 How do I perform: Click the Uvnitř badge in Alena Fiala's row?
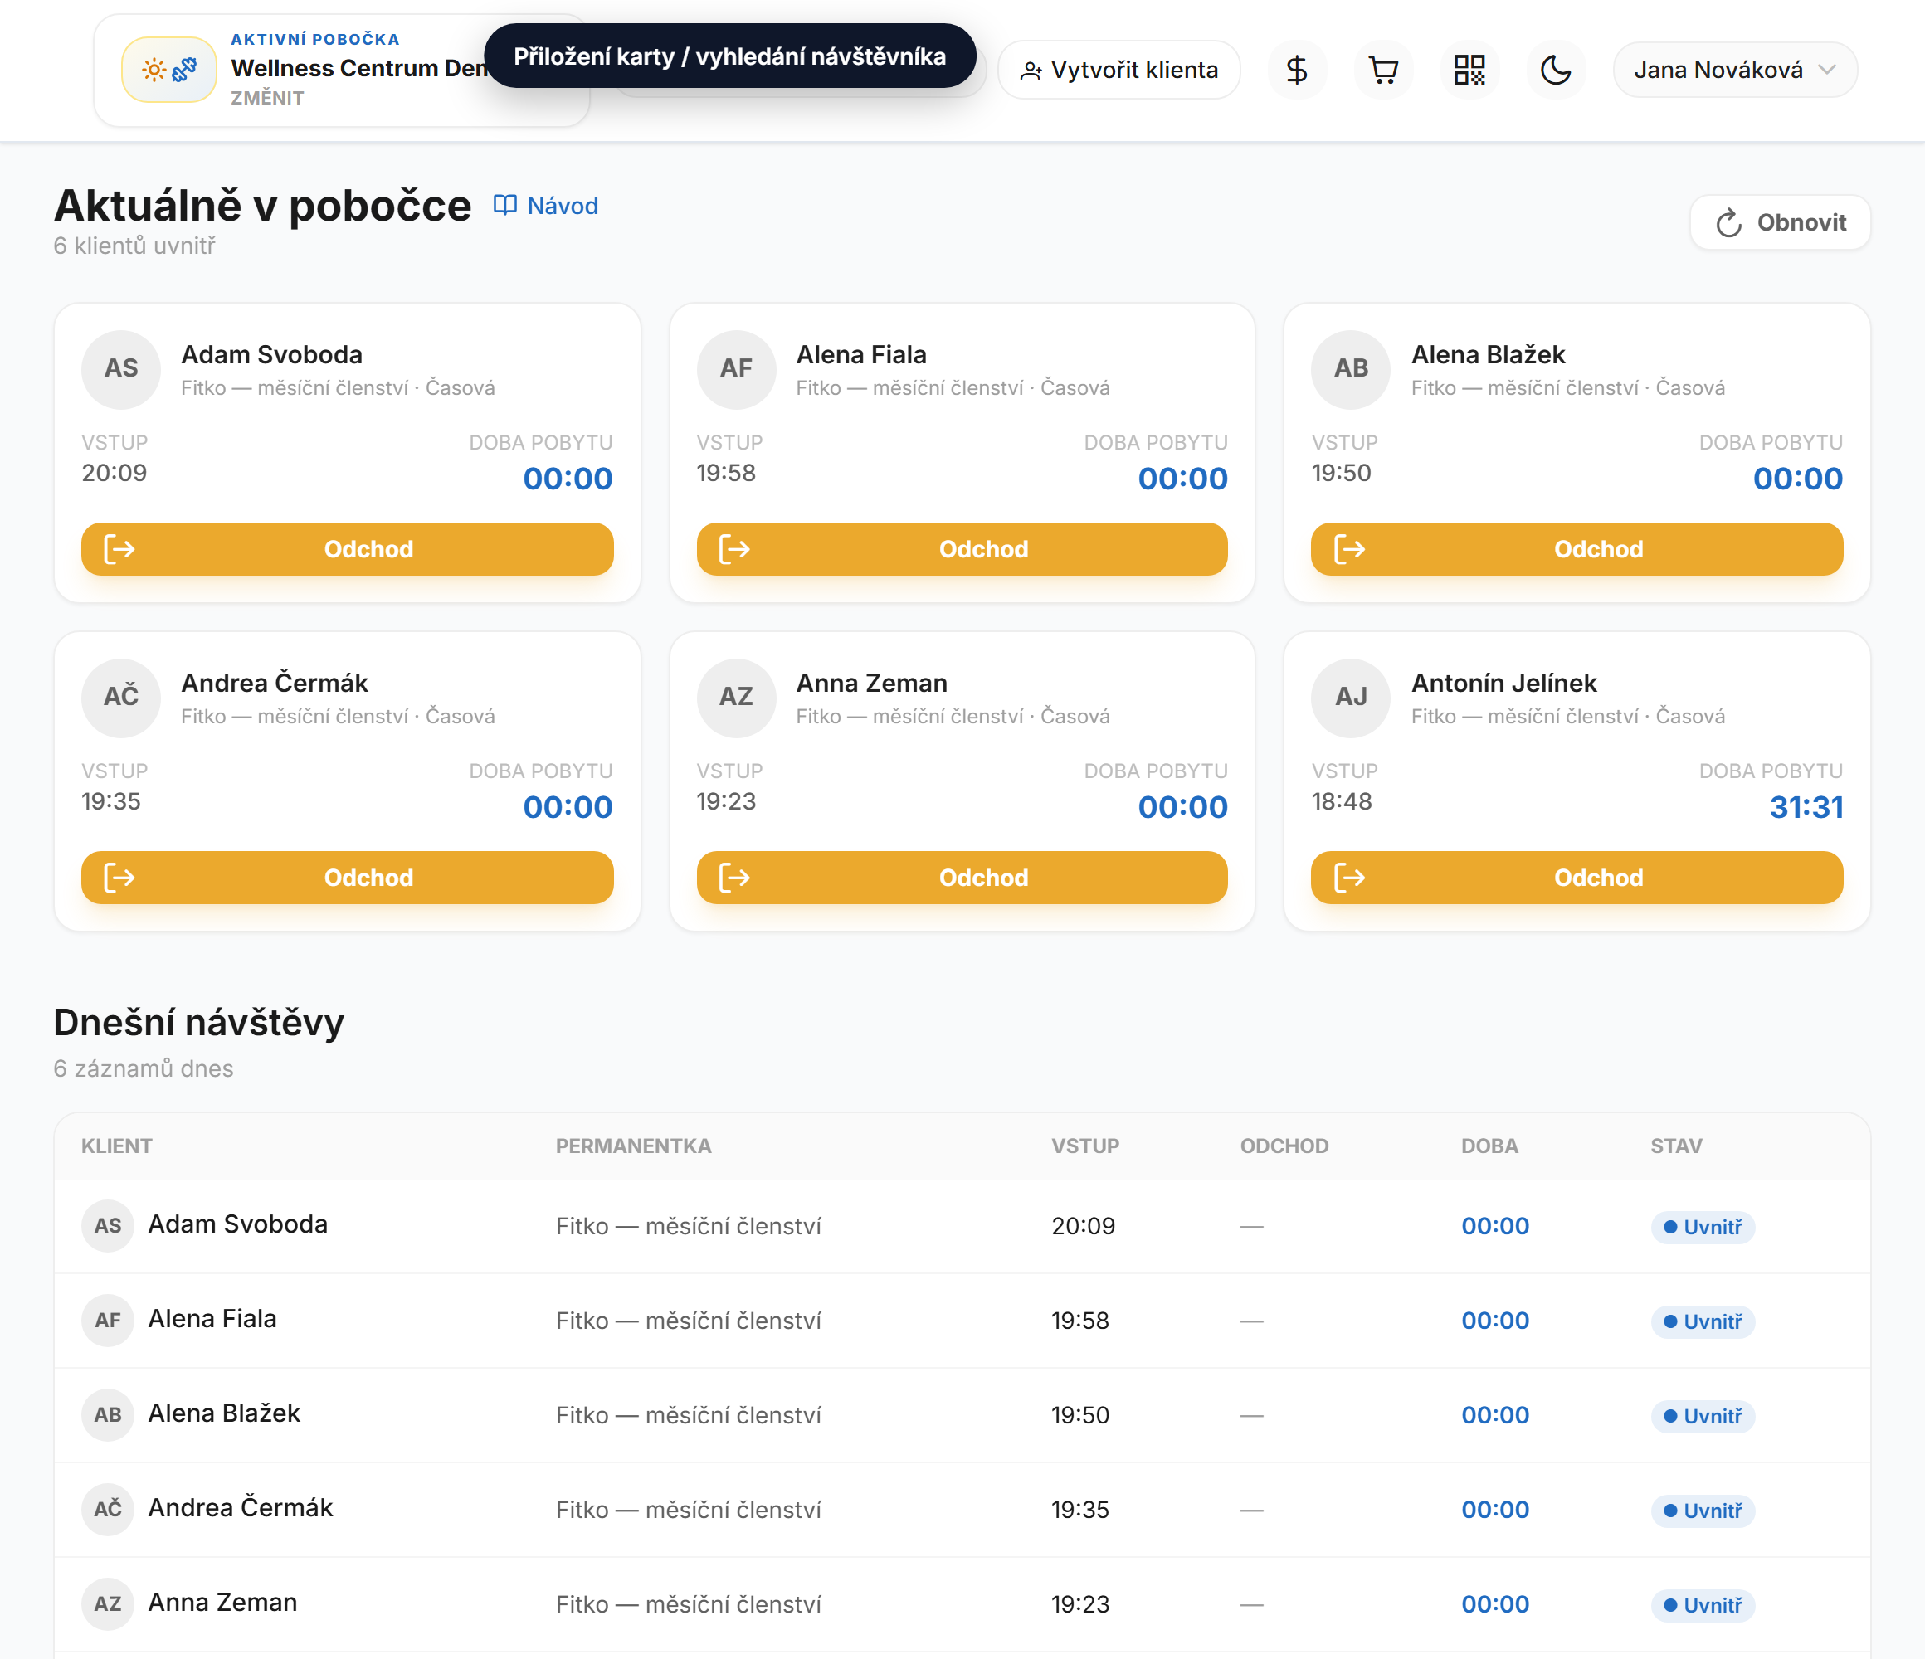point(1702,1322)
